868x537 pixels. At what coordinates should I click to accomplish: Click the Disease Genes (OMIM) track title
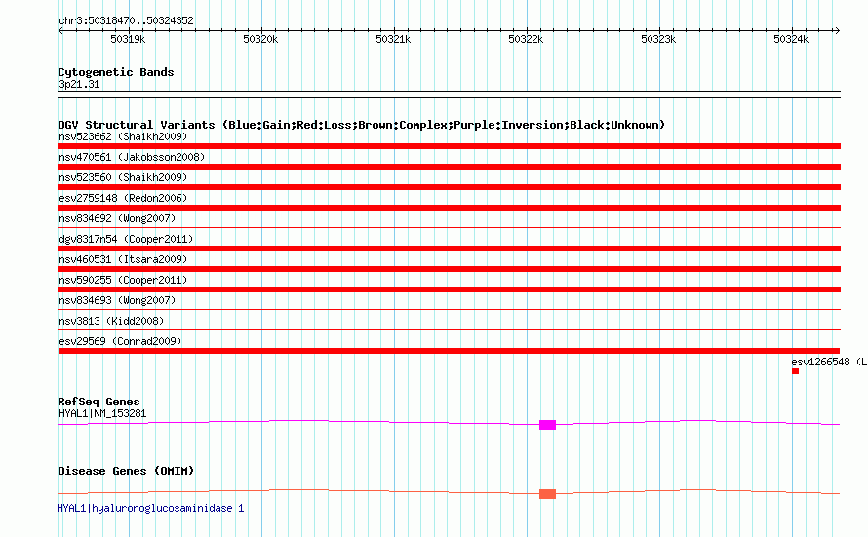(x=126, y=471)
